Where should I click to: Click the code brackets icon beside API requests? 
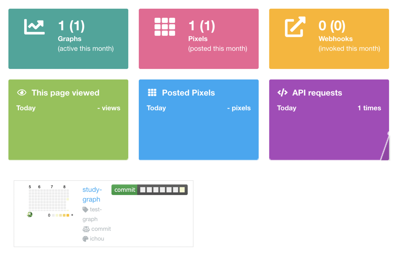(283, 93)
